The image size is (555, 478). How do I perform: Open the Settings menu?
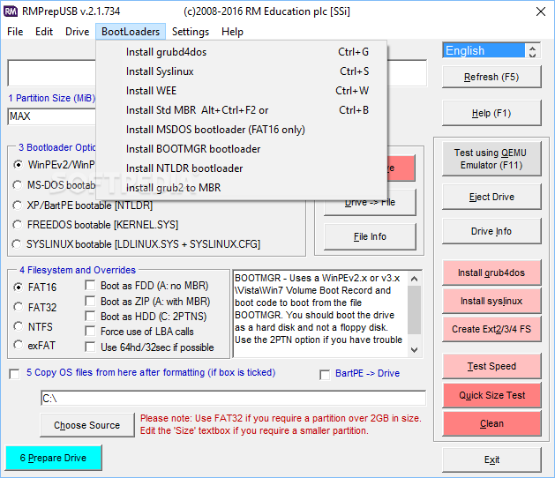pos(191,32)
